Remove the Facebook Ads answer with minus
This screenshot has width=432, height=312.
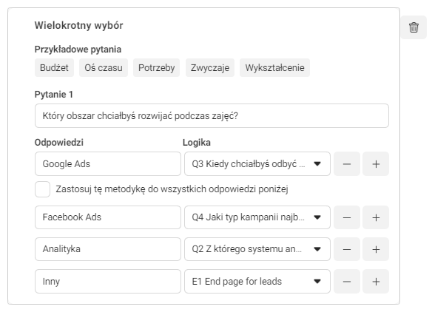click(347, 217)
